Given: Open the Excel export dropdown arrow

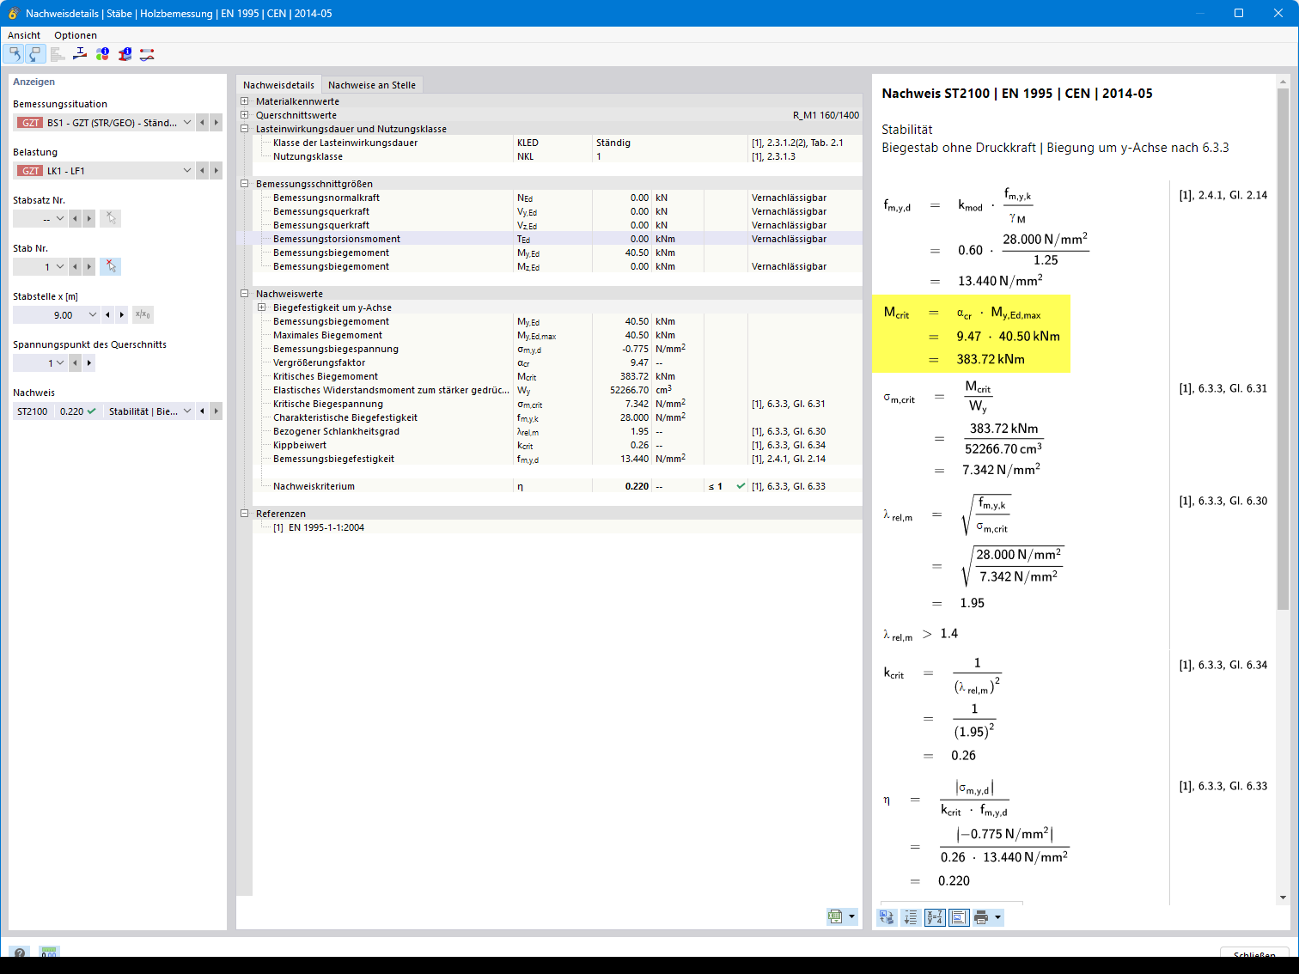Looking at the screenshot, I should coord(852,916).
